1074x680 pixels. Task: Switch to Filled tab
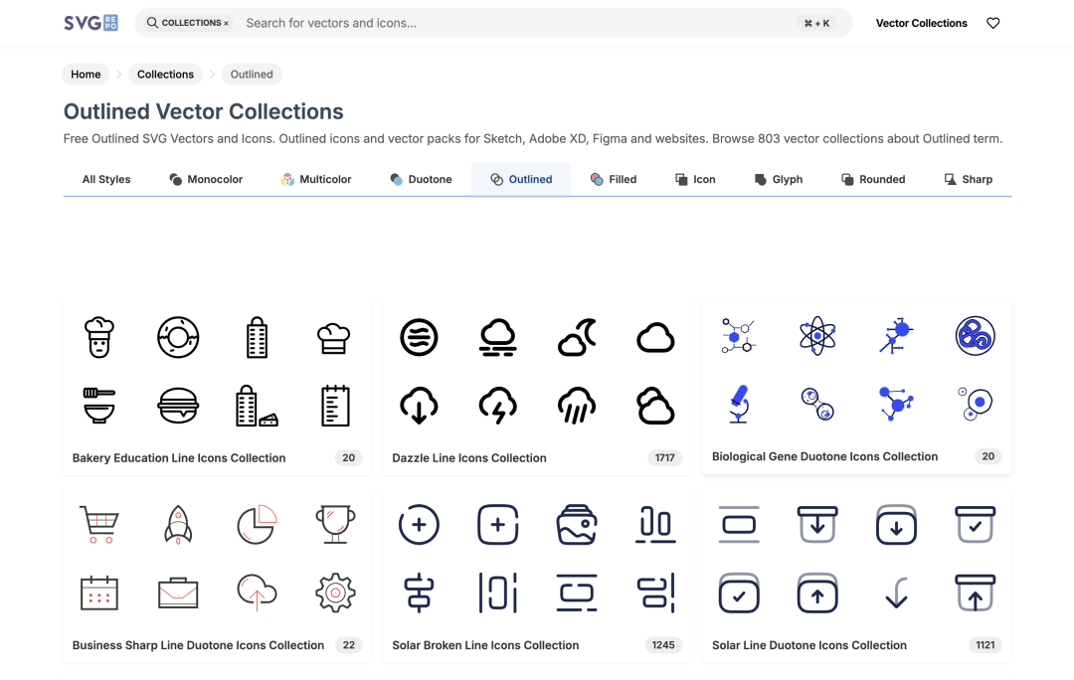[x=613, y=179]
